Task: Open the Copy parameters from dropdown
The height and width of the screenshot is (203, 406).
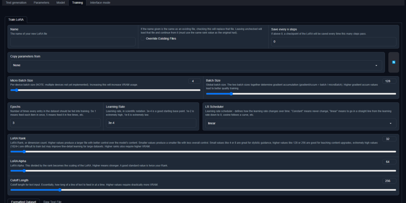Action: 196,65
